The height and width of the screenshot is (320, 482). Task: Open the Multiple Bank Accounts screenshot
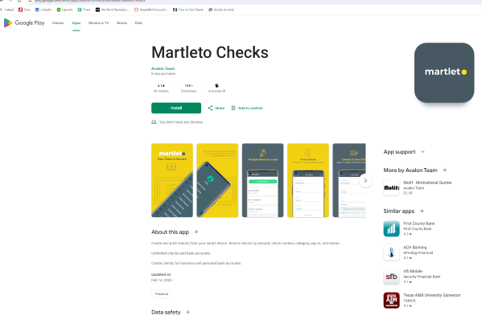coord(263,180)
